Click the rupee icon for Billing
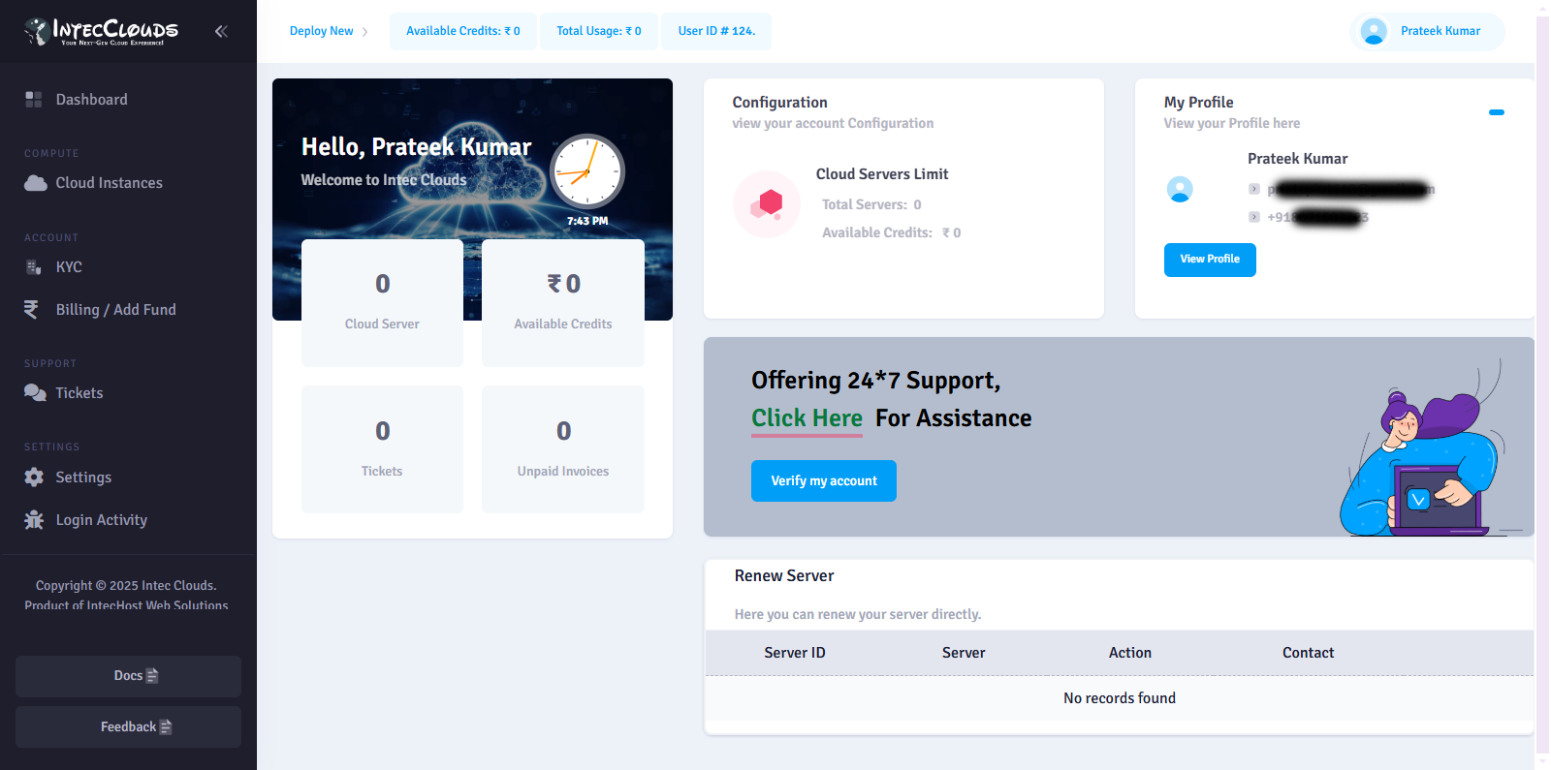Screen dimensions: 1551x770 coord(32,310)
